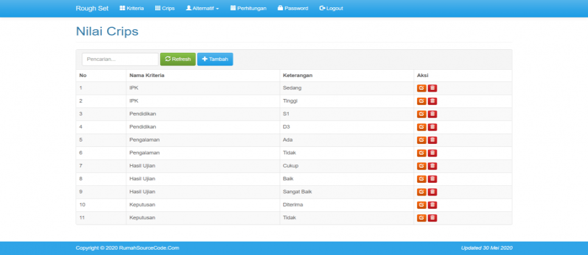Select the D3 cell
588x255 pixels.
pos(347,127)
